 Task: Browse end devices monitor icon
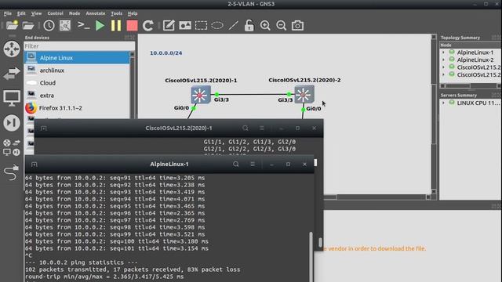[x=12, y=98]
